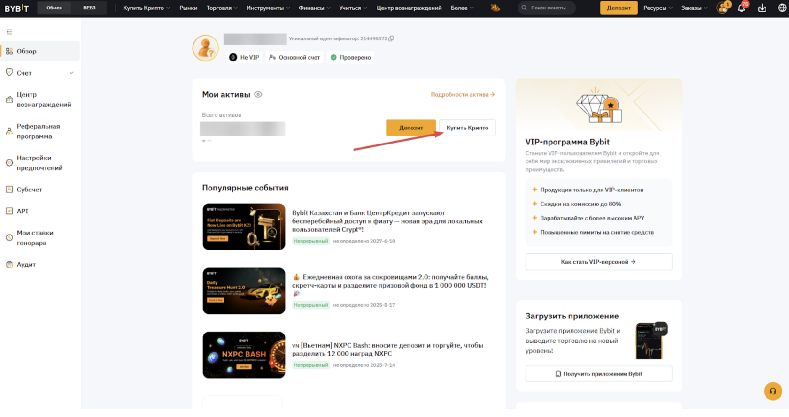789x417 pixels.
Task: Open Daily Treasure Hunt 2.0 thumbnail
Action: coord(244,291)
